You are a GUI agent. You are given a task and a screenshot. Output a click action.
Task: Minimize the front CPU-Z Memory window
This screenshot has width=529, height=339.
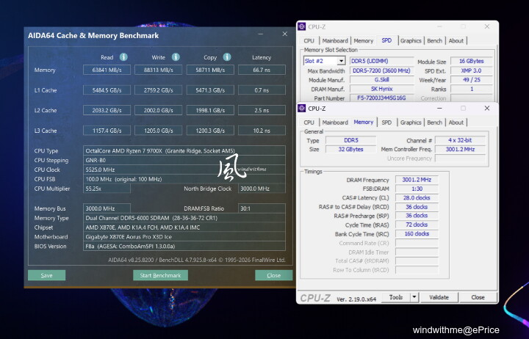pyautogui.click(x=439, y=108)
